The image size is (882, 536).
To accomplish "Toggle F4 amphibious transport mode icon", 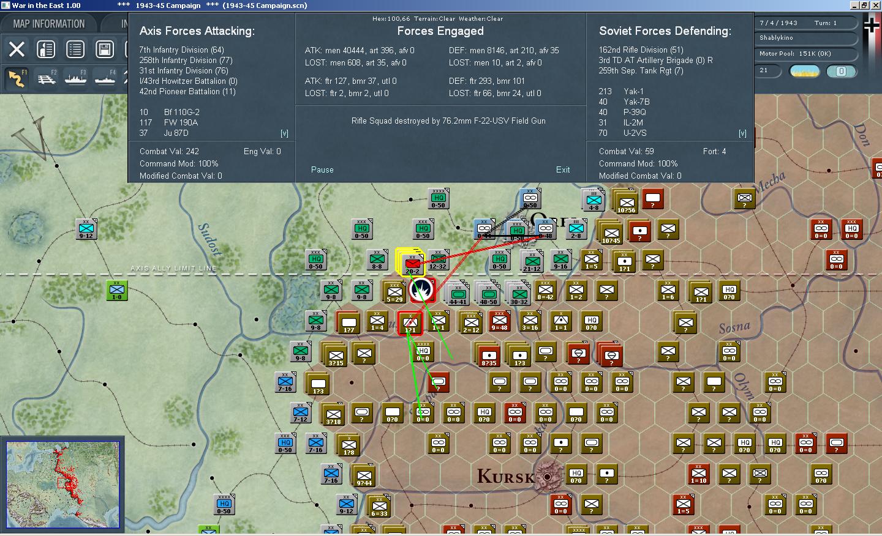I will pos(105,78).
